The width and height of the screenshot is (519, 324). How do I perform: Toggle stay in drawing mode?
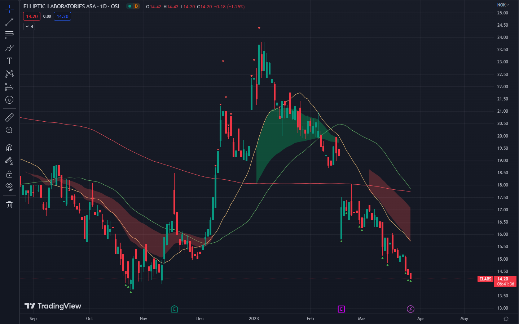[x=9, y=161]
